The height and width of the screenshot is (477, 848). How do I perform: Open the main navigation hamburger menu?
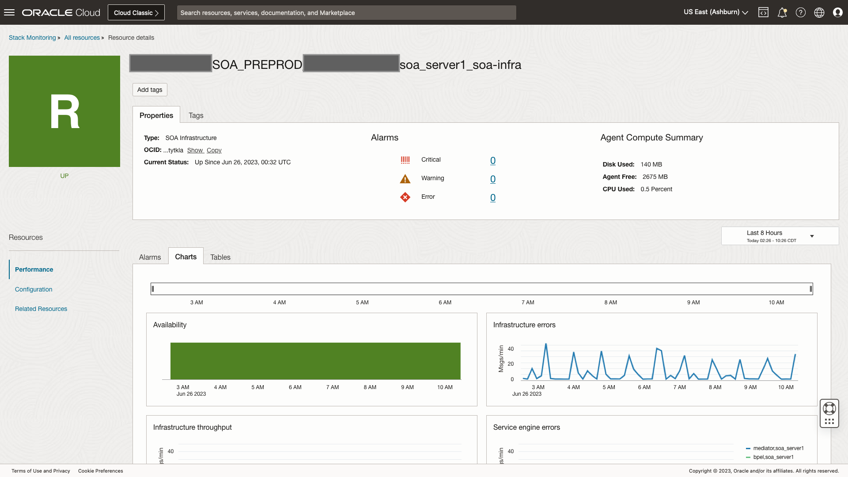[x=9, y=12]
